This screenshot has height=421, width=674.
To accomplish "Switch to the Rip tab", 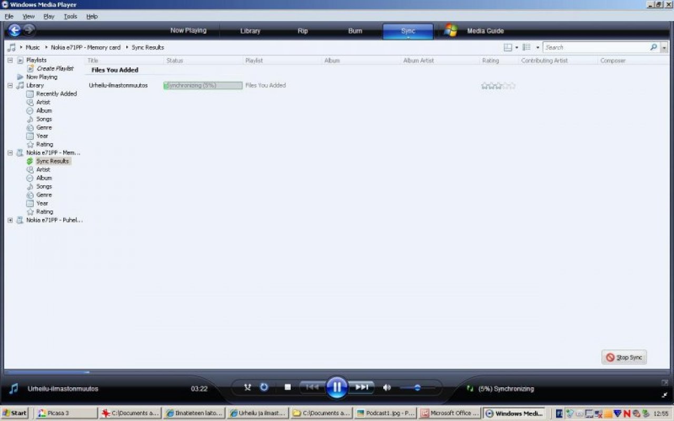I will coord(303,31).
